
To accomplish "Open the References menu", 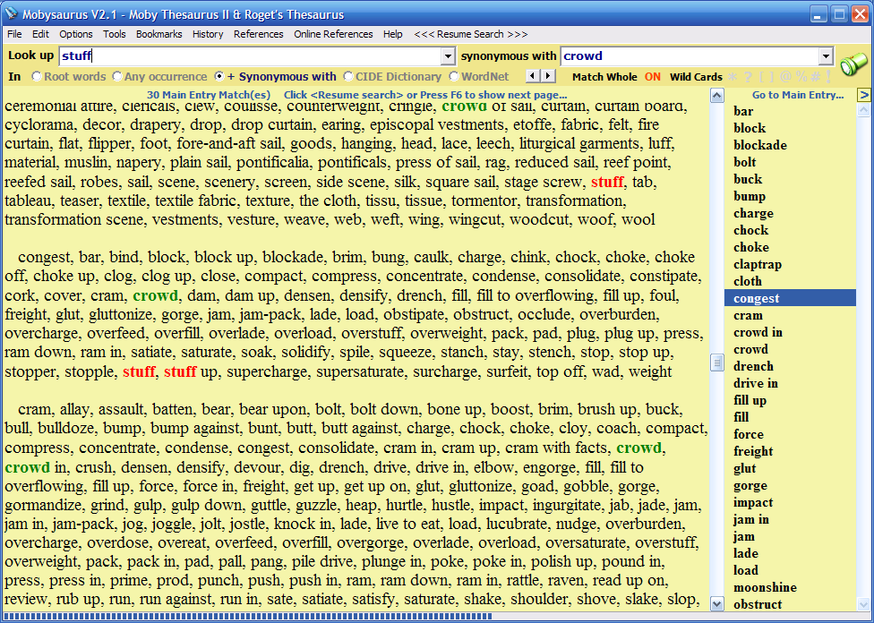I will [x=258, y=34].
